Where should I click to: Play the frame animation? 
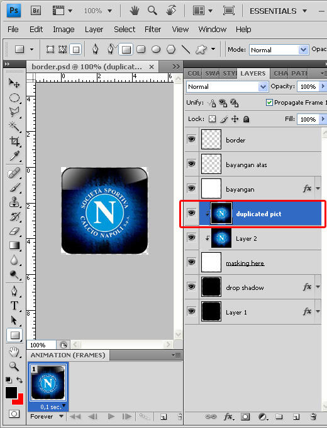(111, 417)
